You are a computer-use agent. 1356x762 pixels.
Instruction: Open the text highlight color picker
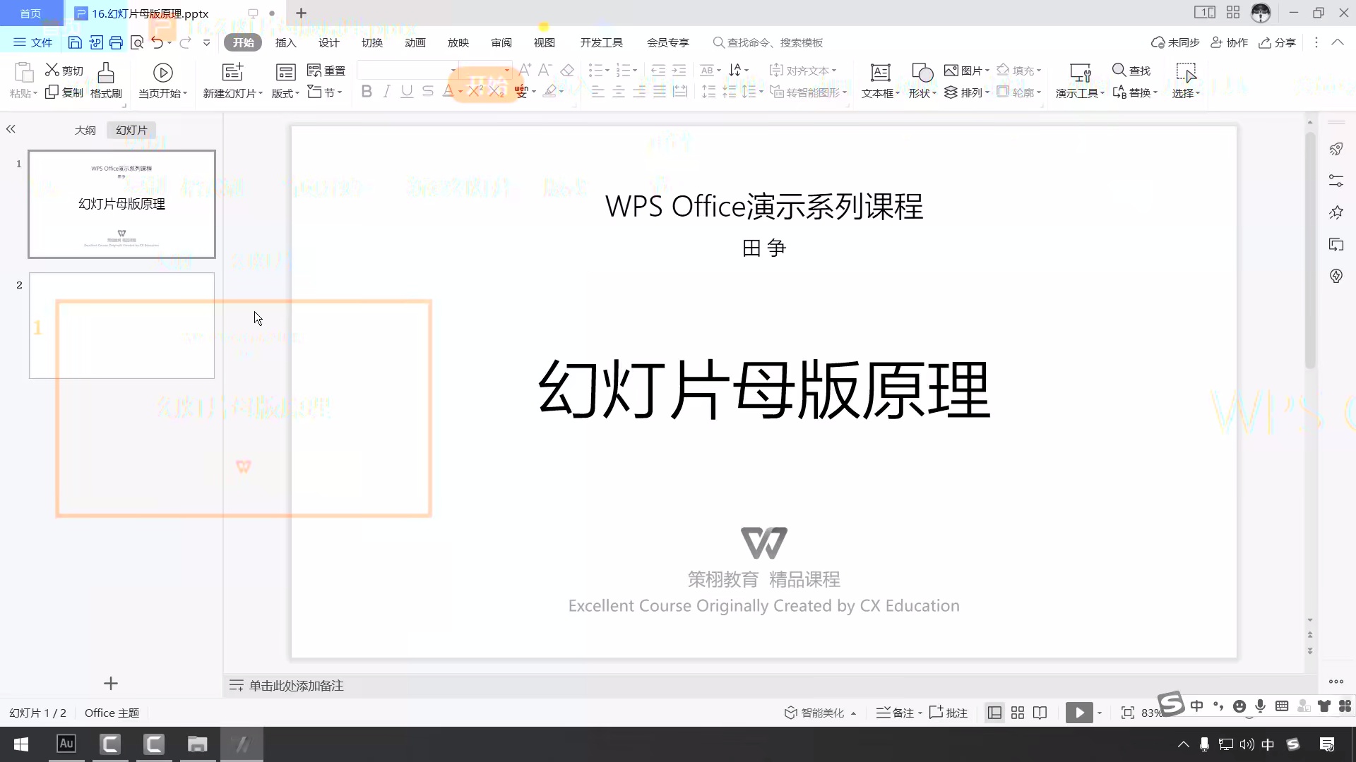[x=553, y=91]
